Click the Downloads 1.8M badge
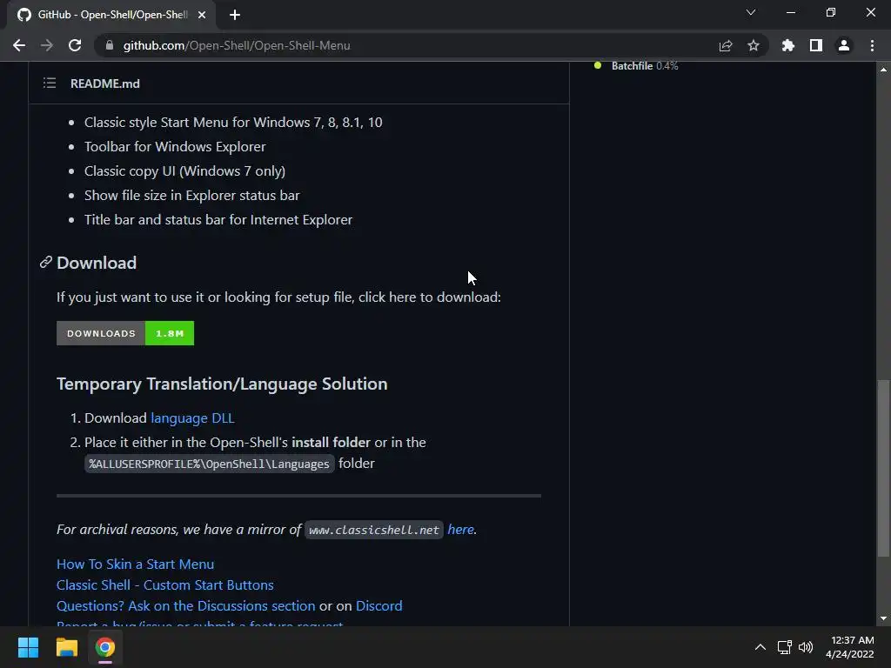Image resolution: width=891 pixels, height=668 pixels. click(125, 333)
